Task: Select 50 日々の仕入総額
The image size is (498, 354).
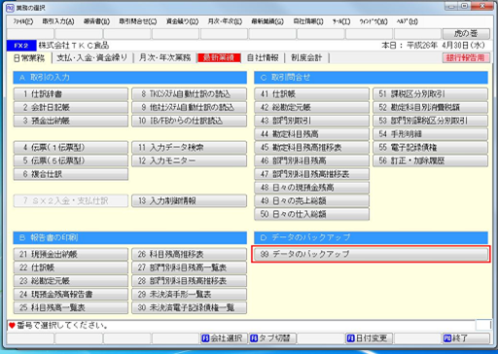Action: (x=312, y=214)
